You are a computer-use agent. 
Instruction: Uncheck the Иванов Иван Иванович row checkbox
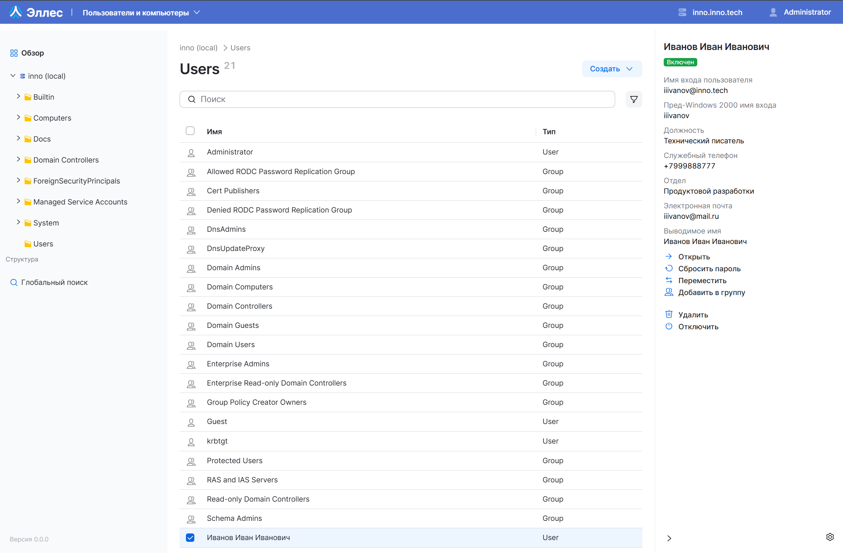(190, 537)
